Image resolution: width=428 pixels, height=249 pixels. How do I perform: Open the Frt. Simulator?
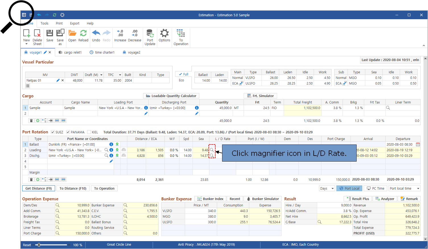(260, 96)
